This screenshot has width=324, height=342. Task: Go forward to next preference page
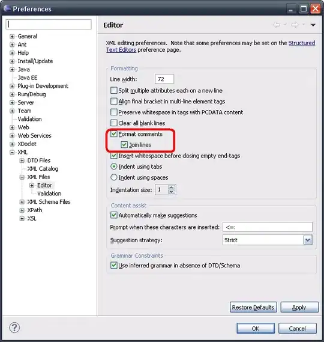coord(295,25)
